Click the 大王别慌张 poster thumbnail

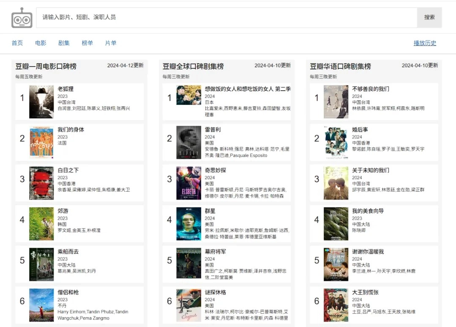336,305
